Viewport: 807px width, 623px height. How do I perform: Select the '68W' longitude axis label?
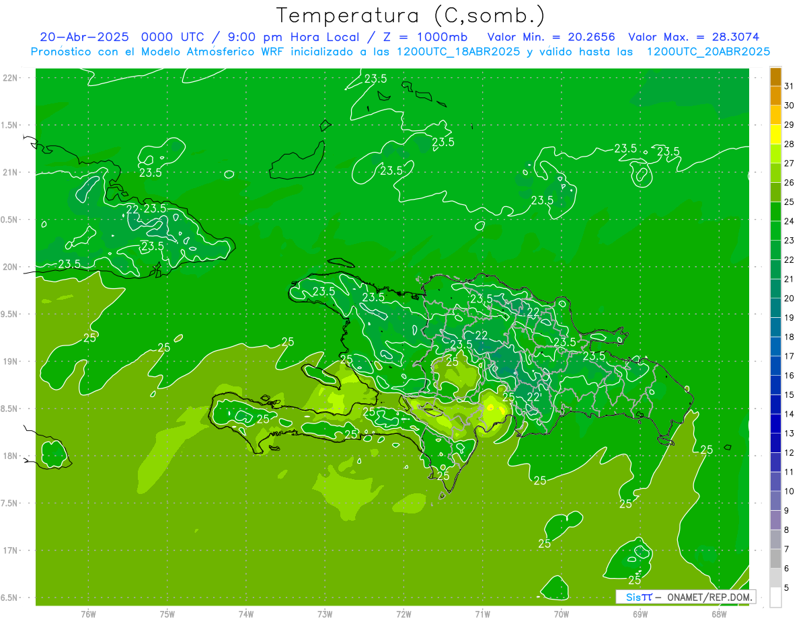pos(719,614)
